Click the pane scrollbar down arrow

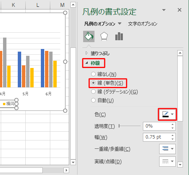(x=180, y=164)
